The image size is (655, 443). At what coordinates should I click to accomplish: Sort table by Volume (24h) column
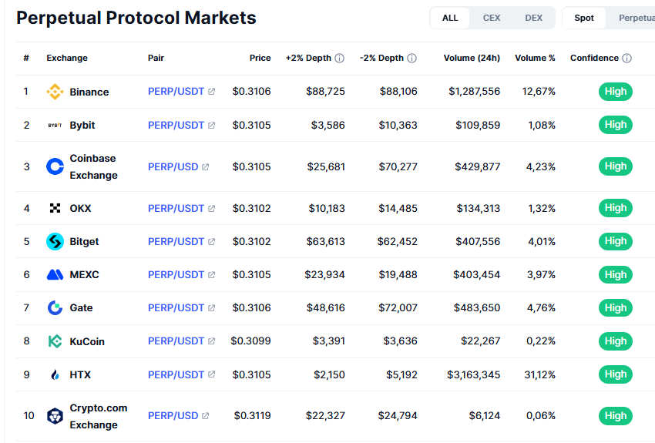[x=472, y=59]
